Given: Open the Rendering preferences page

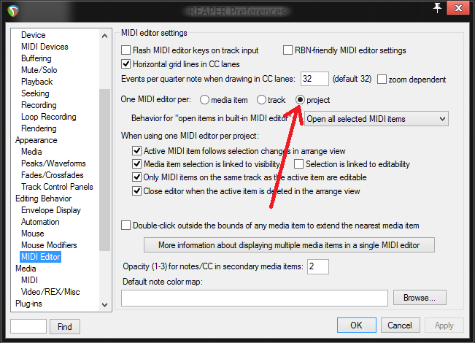Looking at the screenshot, I should pos(39,128).
